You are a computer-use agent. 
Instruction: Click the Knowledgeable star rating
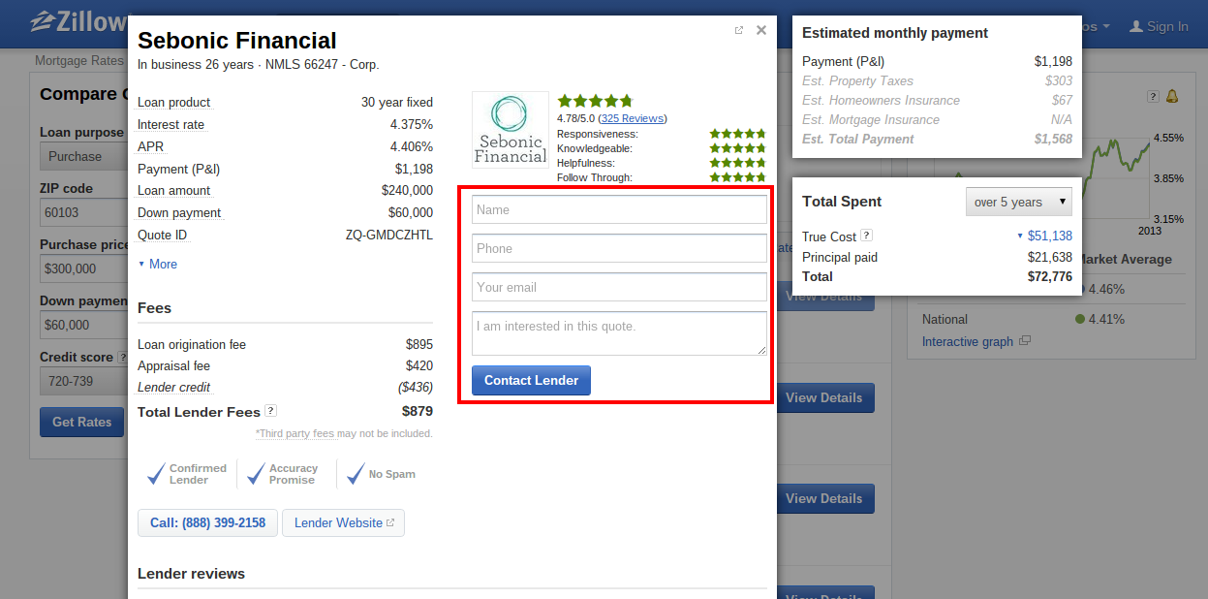coord(737,148)
